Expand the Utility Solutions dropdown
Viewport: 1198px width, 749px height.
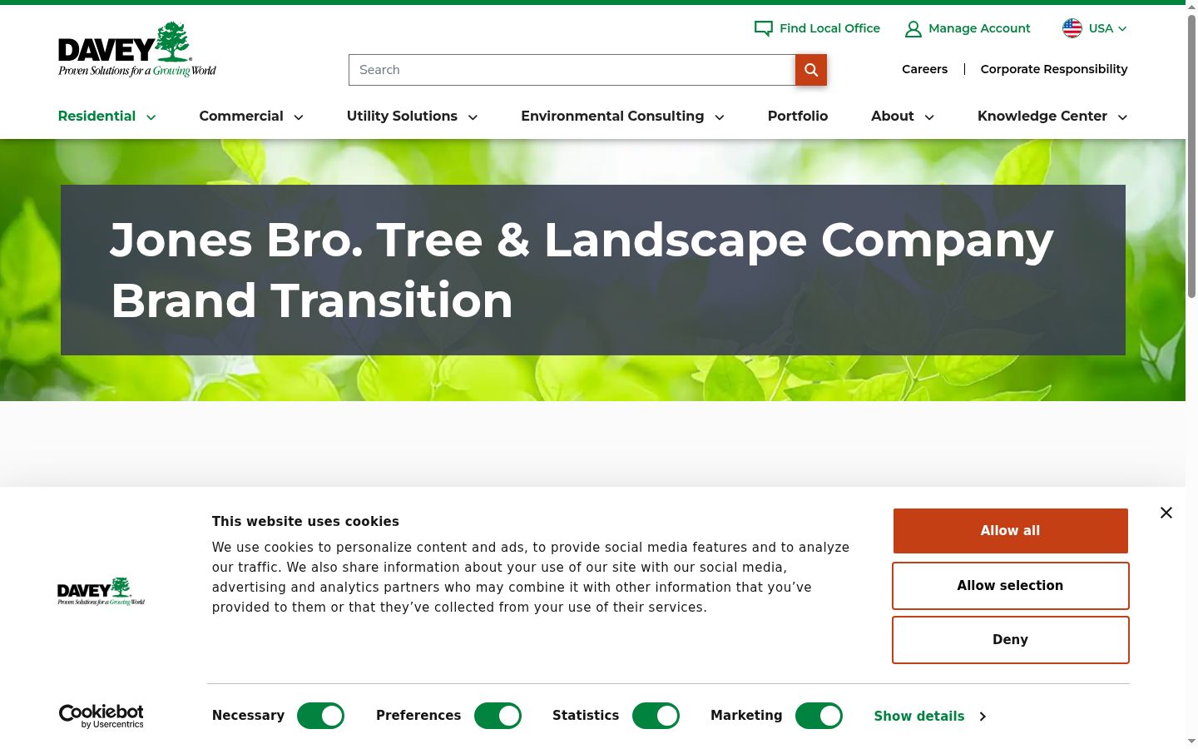point(412,117)
